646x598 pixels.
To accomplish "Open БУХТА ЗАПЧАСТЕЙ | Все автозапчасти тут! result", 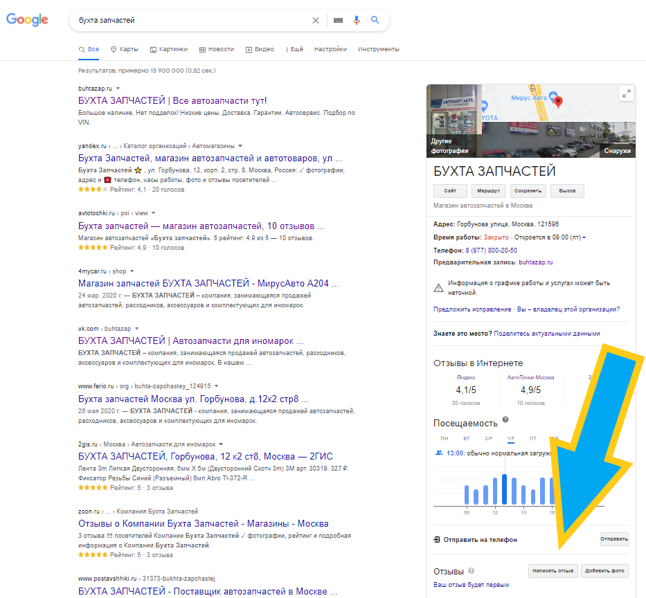I will (172, 100).
